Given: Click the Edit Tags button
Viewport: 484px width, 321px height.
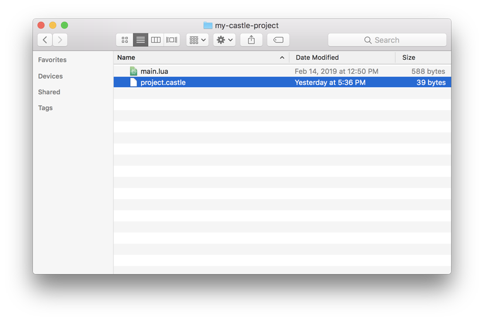Looking at the screenshot, I should tap(278, 40).
